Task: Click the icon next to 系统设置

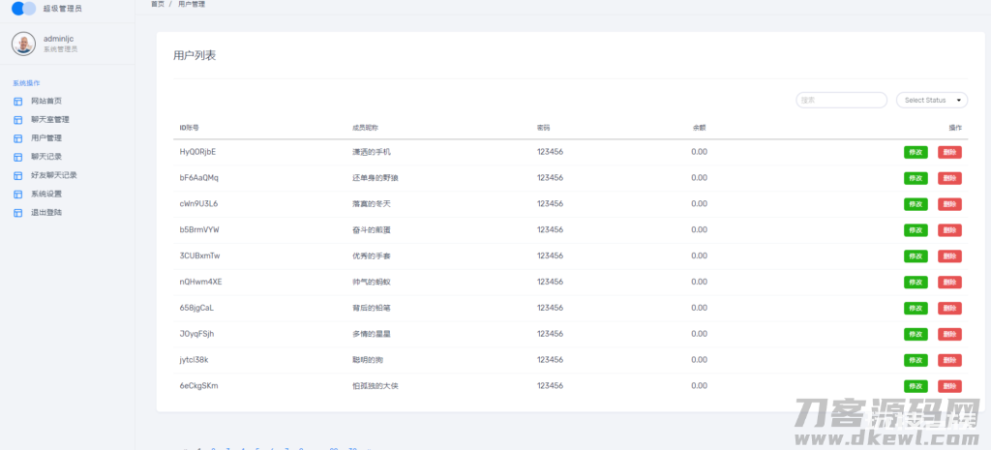Action: point(17,194)
